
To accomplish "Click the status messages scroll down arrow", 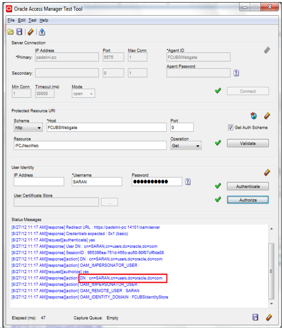I will 271,304.
